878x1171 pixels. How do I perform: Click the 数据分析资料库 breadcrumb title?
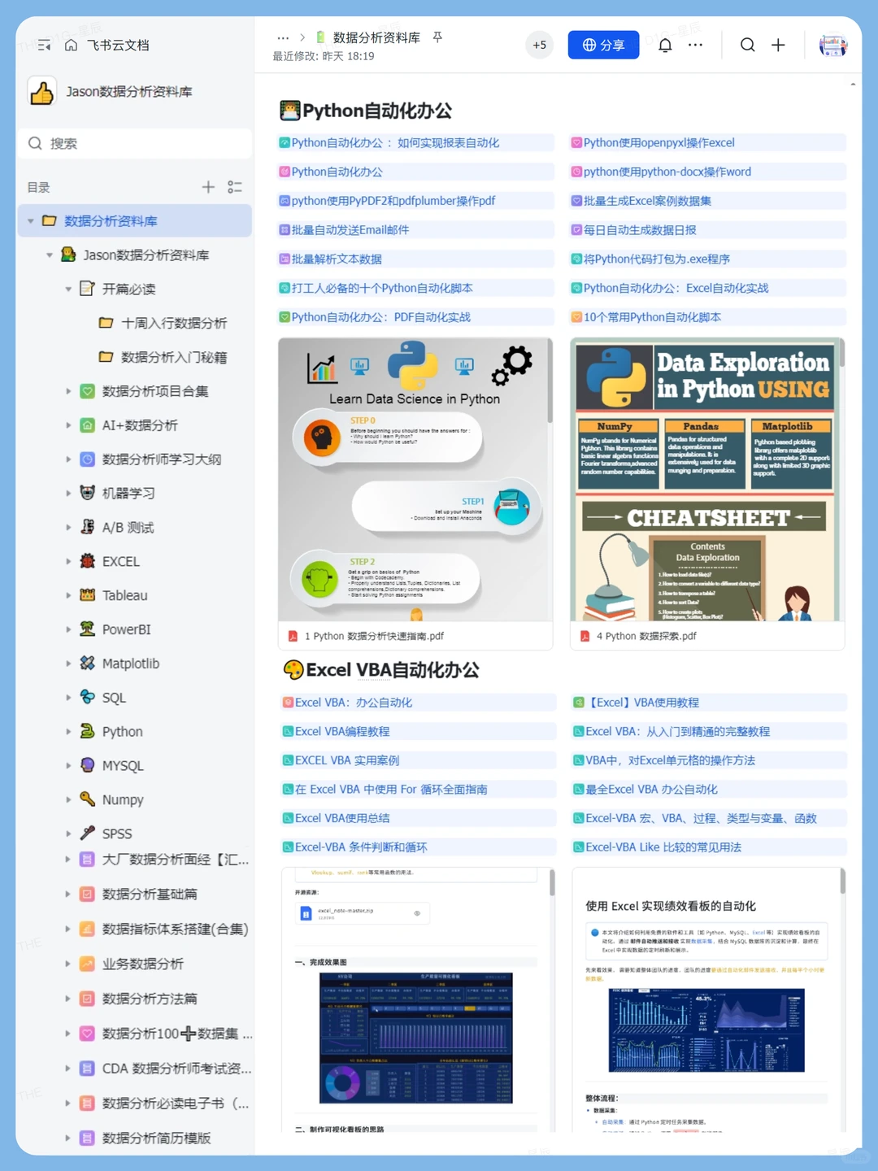point(376,38)
